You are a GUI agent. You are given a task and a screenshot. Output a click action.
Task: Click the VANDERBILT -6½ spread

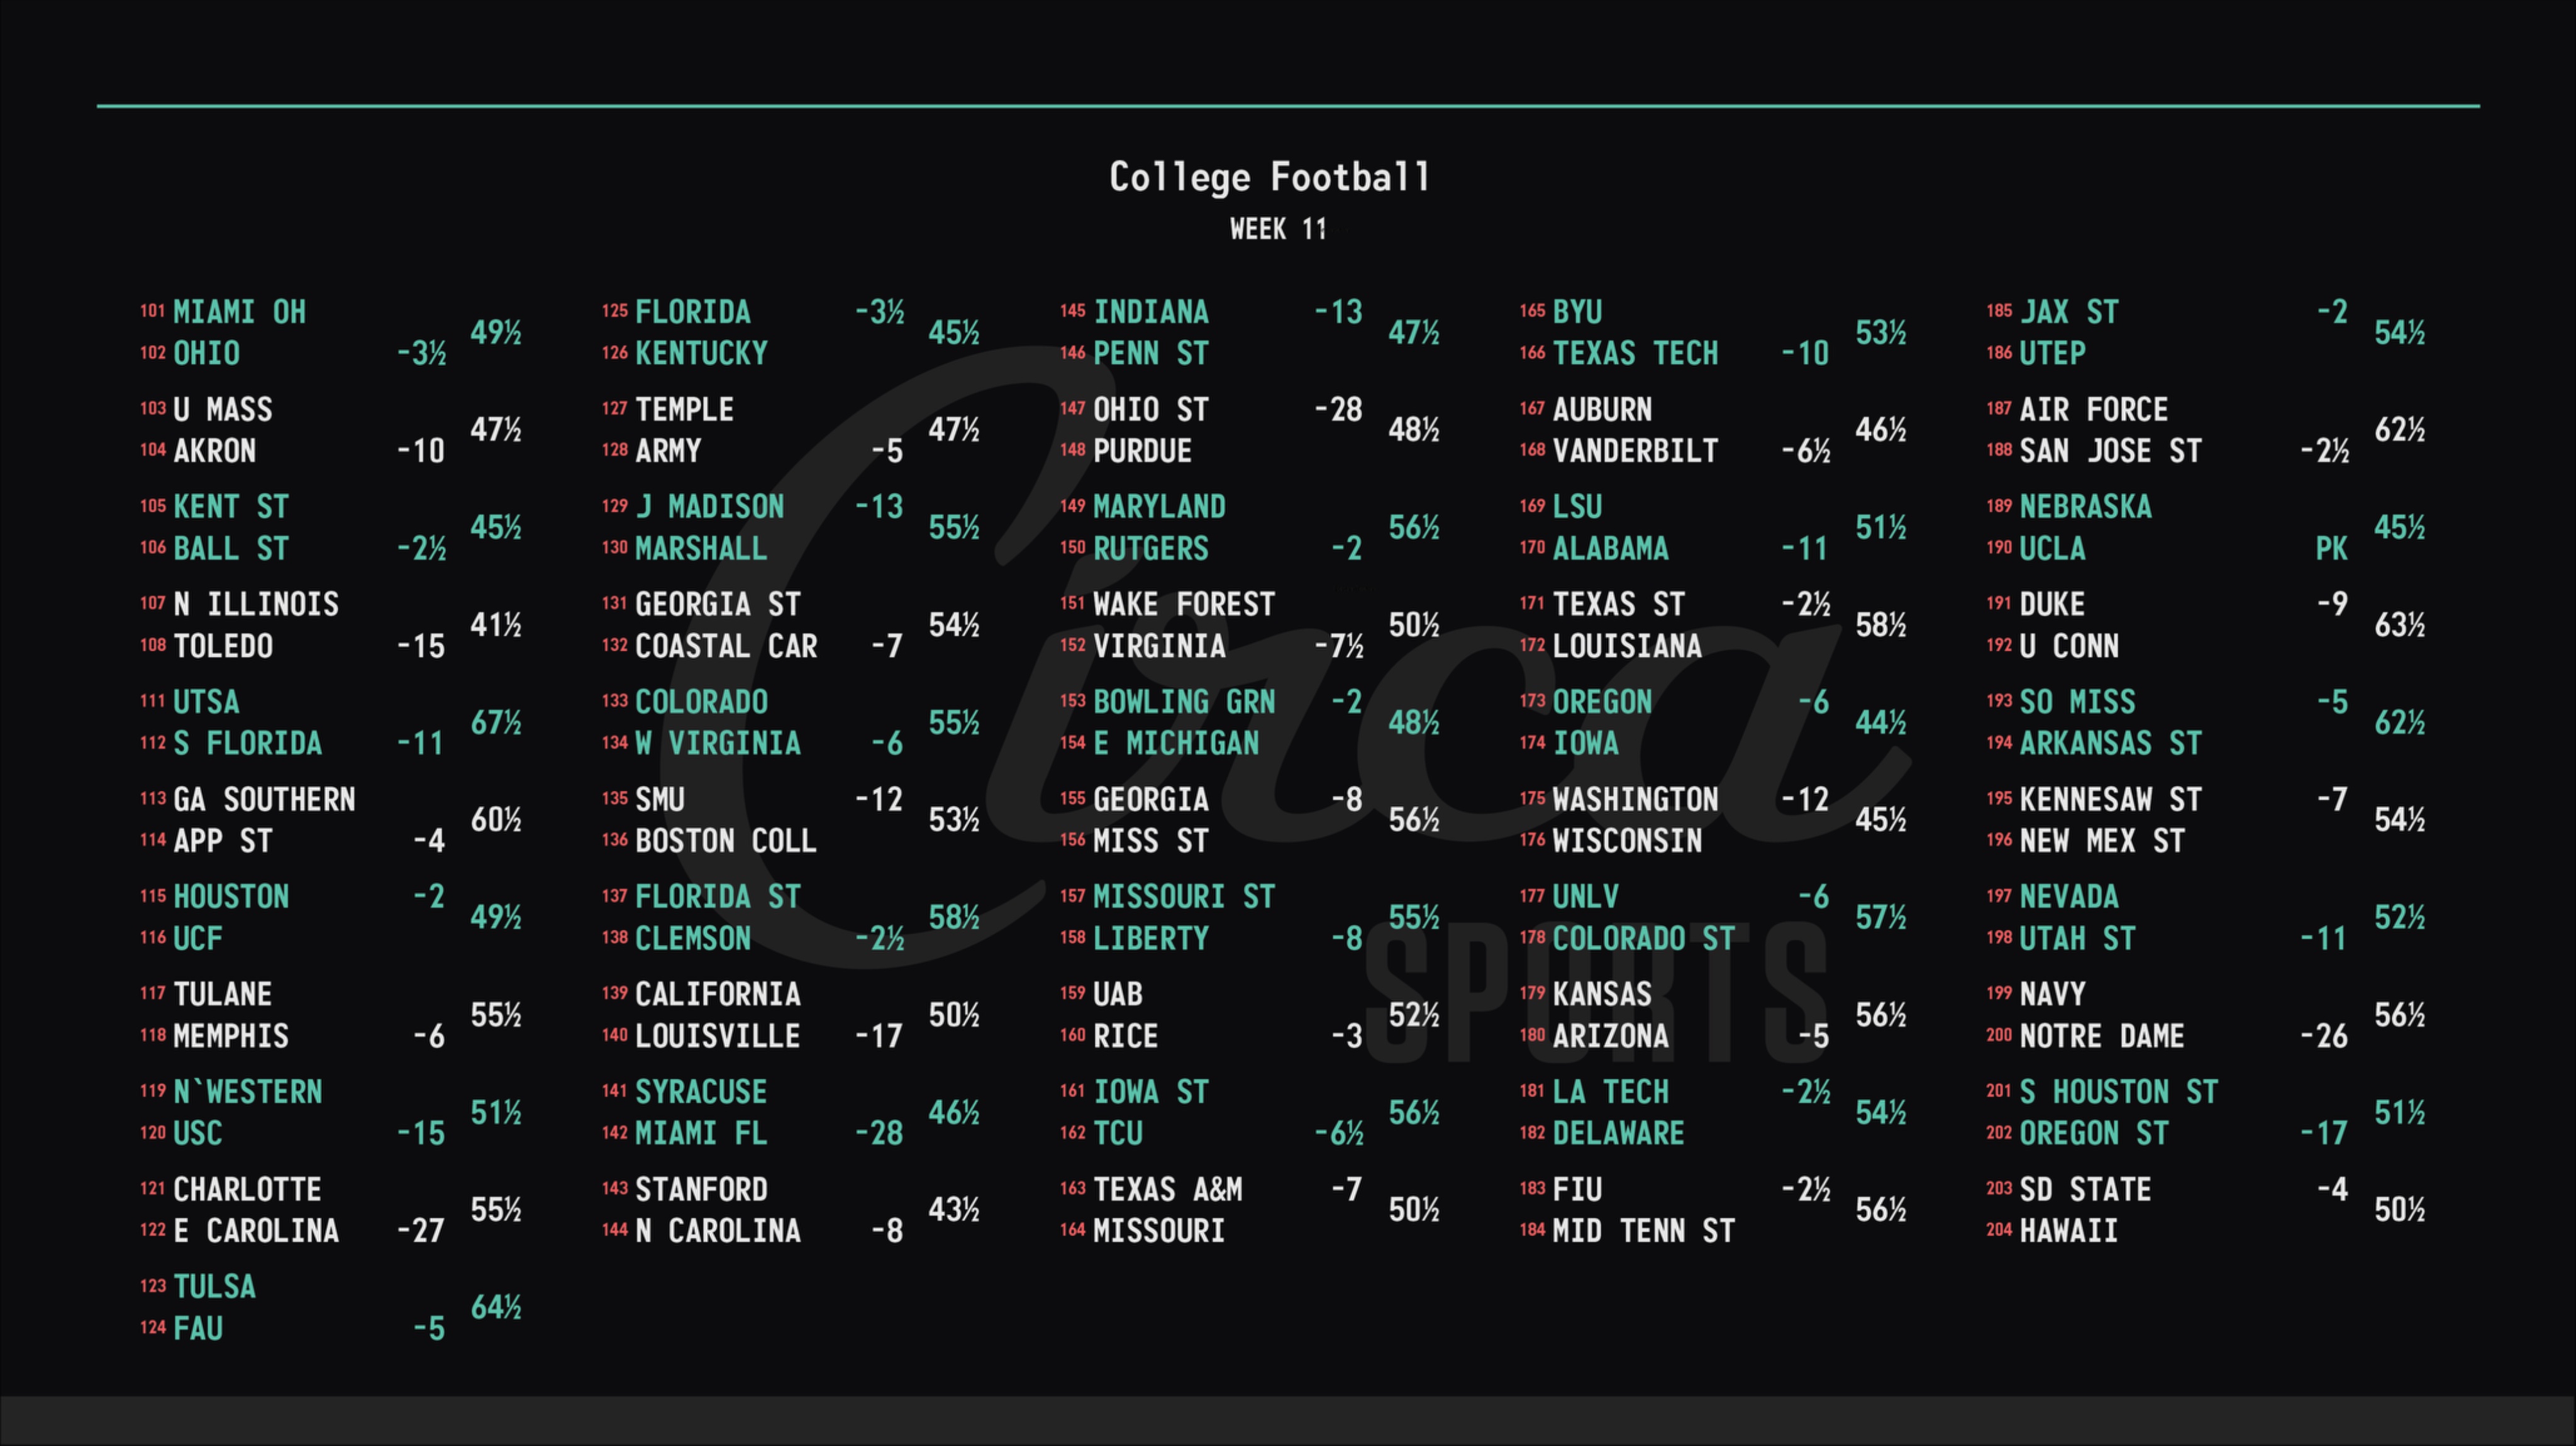pos(1805,451)
